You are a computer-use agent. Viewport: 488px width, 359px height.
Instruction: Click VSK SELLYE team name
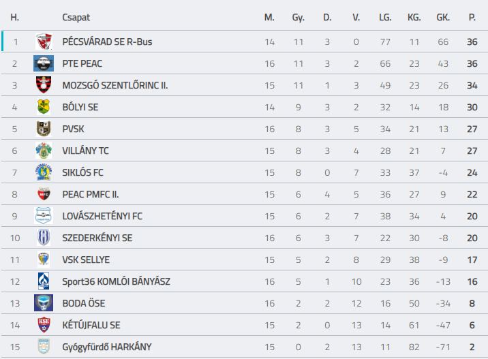point(86,260)
